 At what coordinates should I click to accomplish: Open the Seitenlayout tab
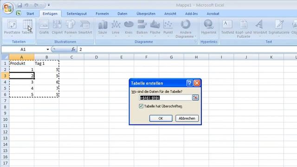coord(77,13)
